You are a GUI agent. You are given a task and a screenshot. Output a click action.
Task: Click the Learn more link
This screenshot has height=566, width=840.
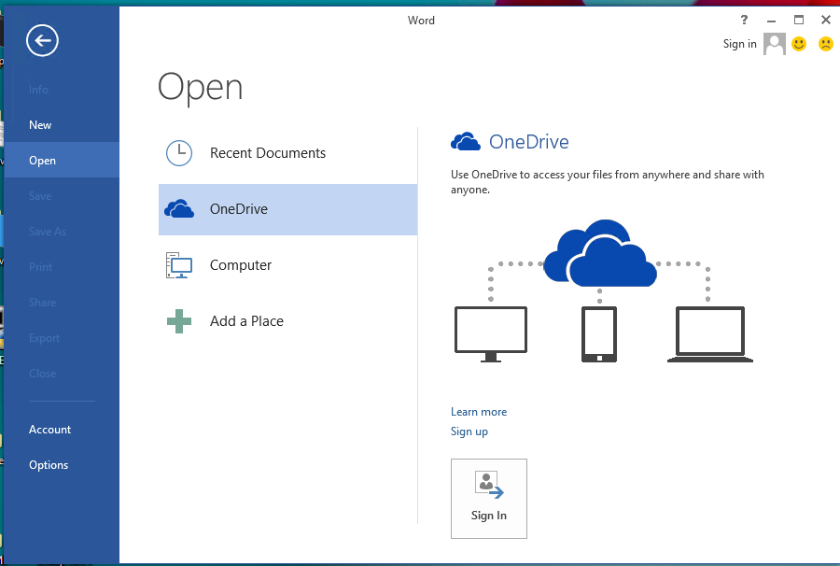[x=479, y=411]
